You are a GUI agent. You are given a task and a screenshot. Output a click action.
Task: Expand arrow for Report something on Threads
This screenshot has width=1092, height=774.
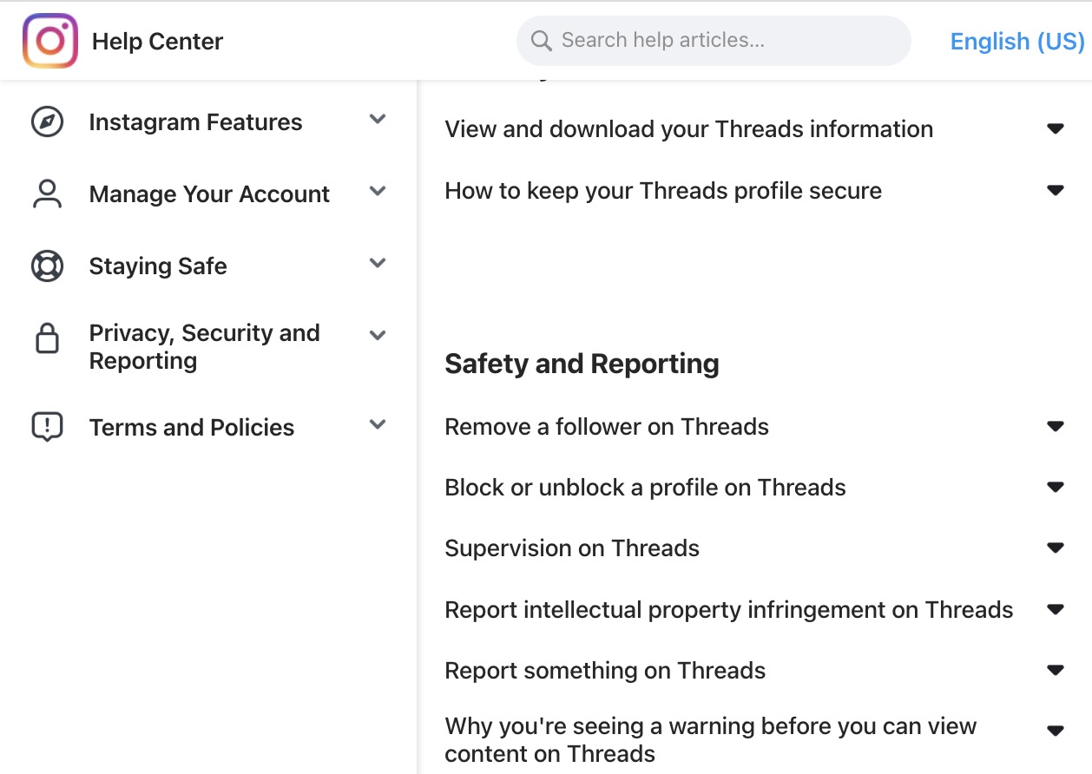1056,671
